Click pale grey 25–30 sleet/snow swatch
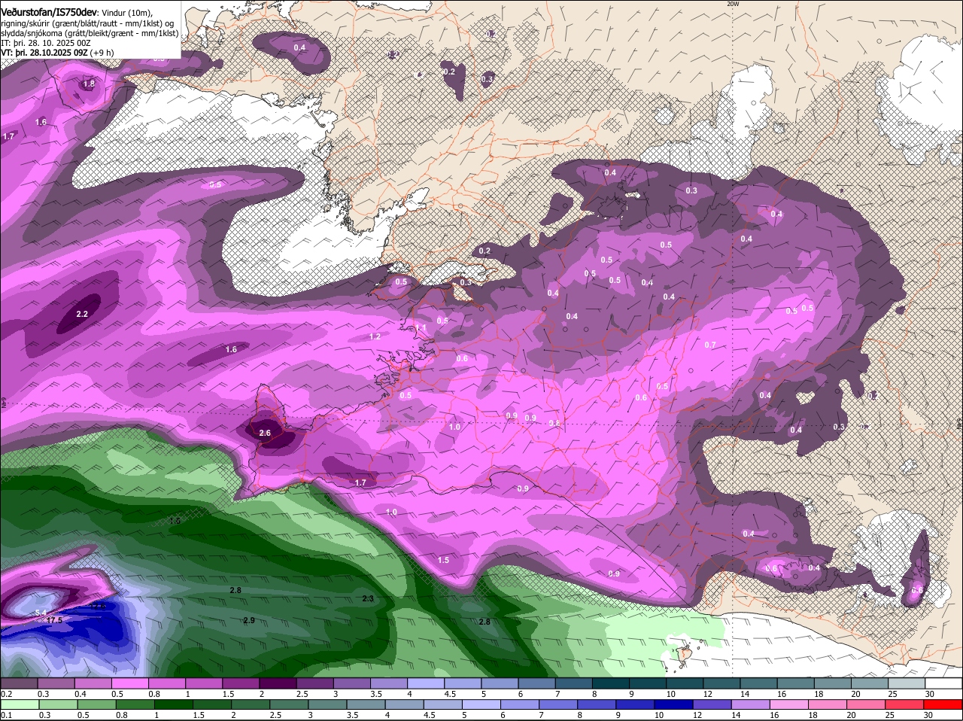Image resolution: width=963 pixels, height=721 pixels. click(907, 683)
